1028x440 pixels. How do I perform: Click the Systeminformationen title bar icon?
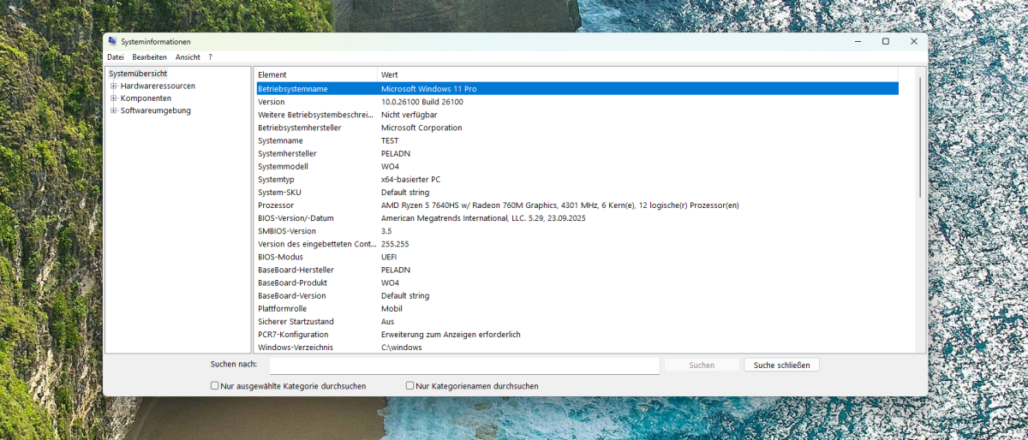tap(112, 41)
